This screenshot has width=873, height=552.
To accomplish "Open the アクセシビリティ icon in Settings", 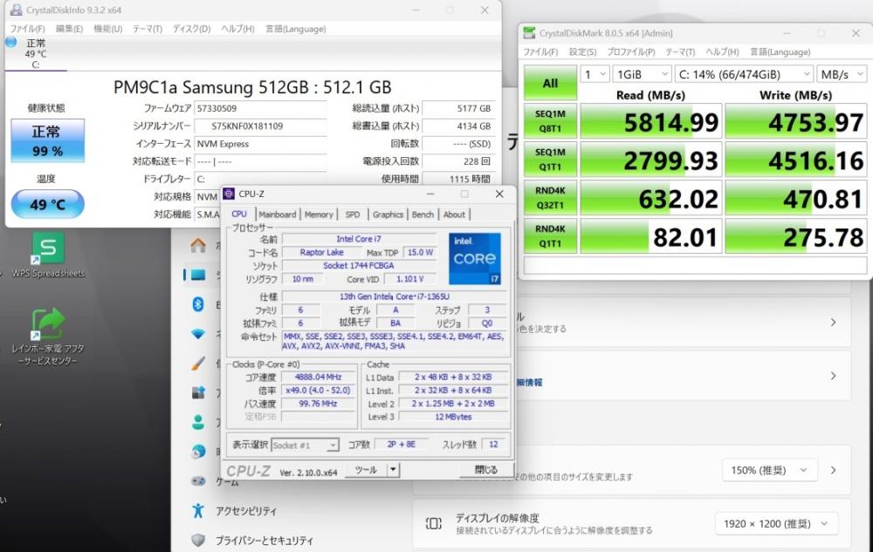I will point(197,510).
